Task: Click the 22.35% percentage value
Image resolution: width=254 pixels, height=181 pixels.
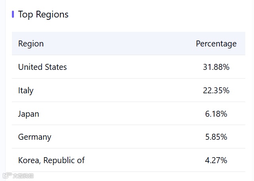Action: point(216,90)
